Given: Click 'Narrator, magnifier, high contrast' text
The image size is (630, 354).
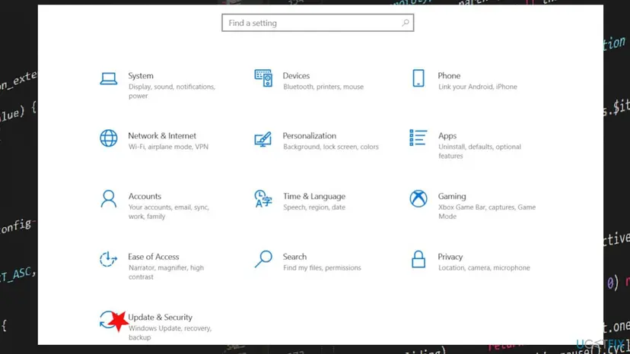Looking at the screenshot, I should pyautogui.click(x=166, y=272).
